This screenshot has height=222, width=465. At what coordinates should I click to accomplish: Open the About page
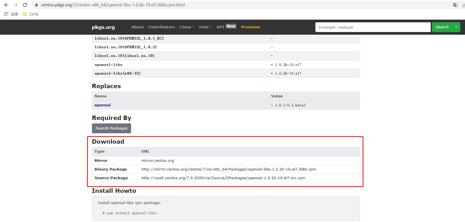137,27
